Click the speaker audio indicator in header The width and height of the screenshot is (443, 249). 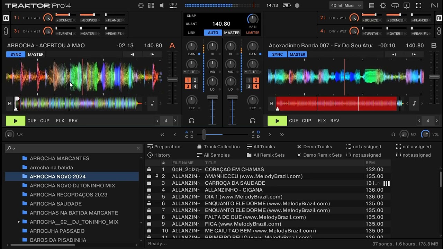coord(162,6)
